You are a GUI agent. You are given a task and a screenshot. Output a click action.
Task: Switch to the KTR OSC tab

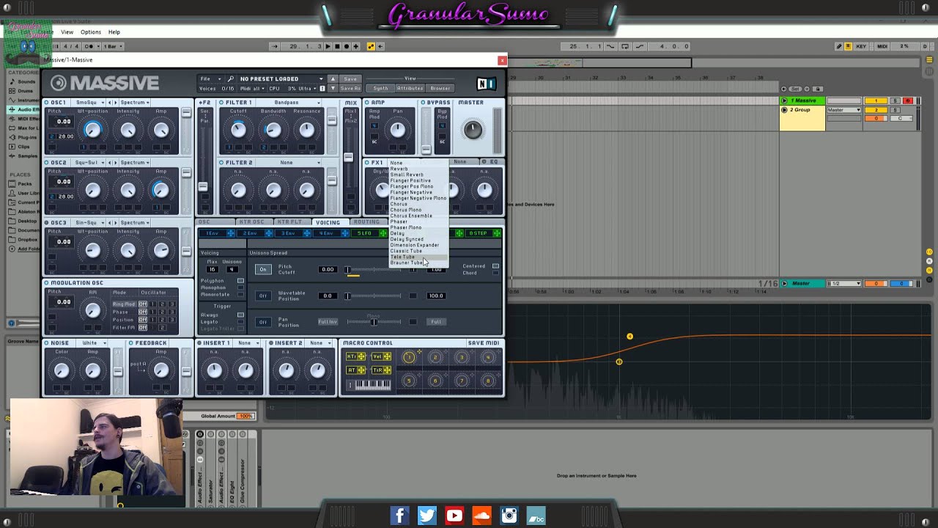point(252,222)
